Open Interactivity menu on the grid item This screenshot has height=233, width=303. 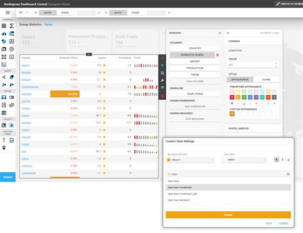pos(162,73)
